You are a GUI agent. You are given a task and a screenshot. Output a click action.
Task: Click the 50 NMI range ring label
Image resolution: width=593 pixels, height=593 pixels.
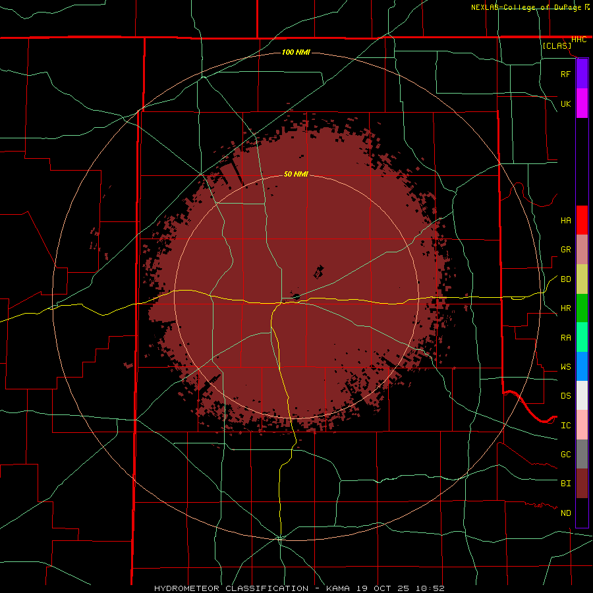coord(296,174)
